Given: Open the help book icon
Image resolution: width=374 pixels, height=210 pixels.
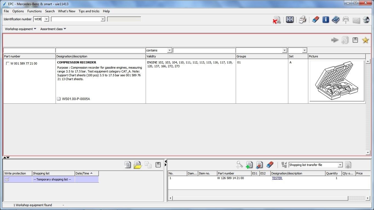Looking at the screenshot, I should click(x=335, y=20).
